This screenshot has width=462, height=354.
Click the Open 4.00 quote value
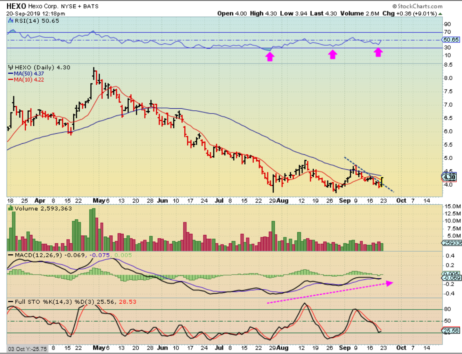232,14
